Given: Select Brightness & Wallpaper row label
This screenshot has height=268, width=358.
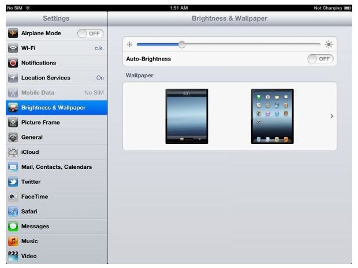Looking at the screenshot, I should coord(53,108).
